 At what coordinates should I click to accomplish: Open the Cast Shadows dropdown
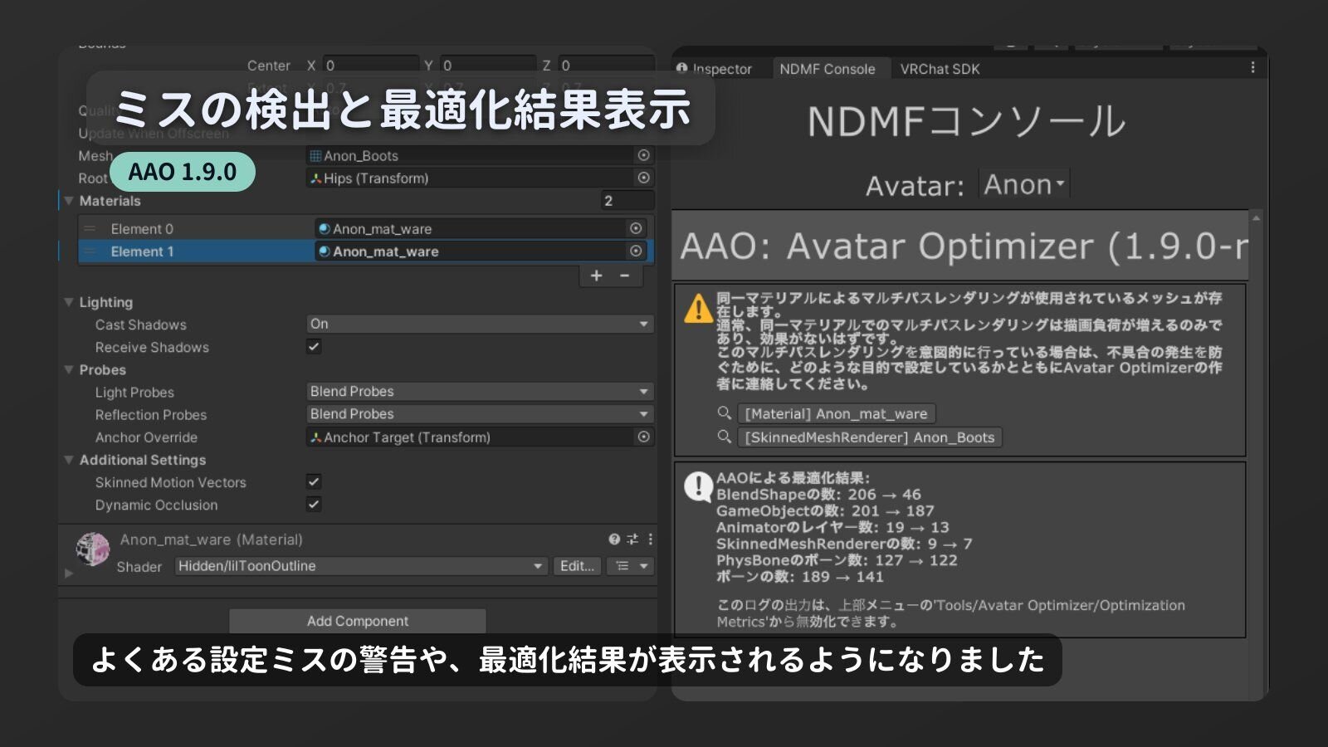[479, 324]
